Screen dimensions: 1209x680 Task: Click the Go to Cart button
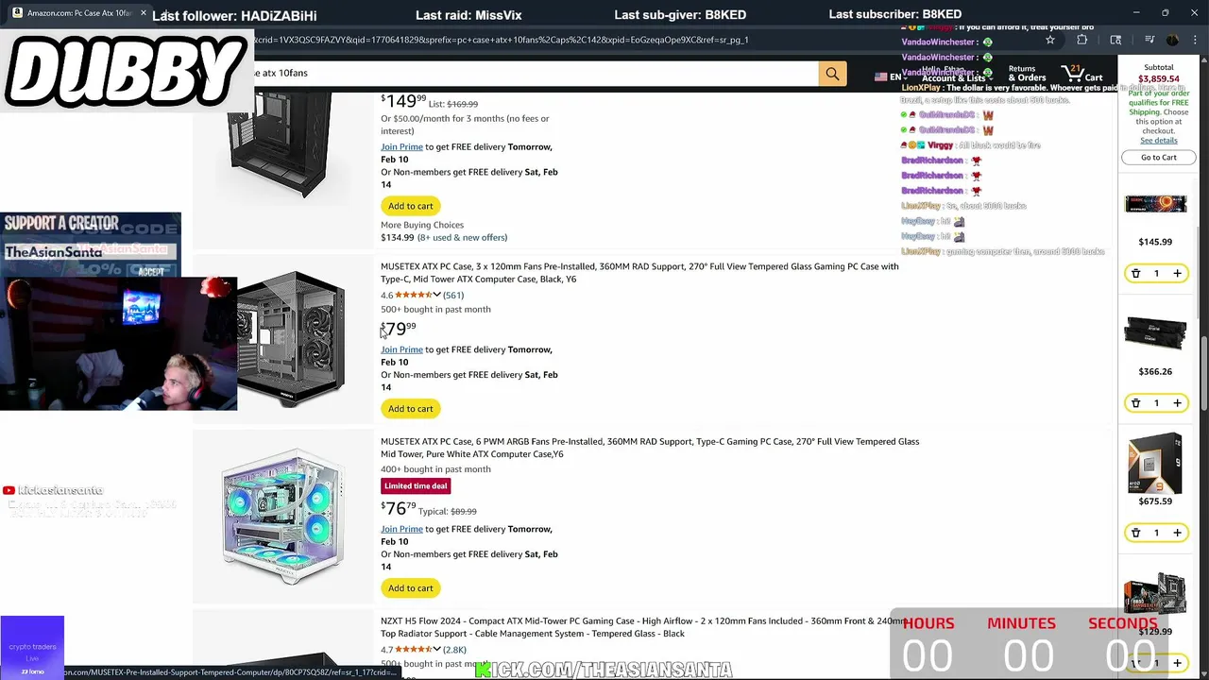[1158, 158]
